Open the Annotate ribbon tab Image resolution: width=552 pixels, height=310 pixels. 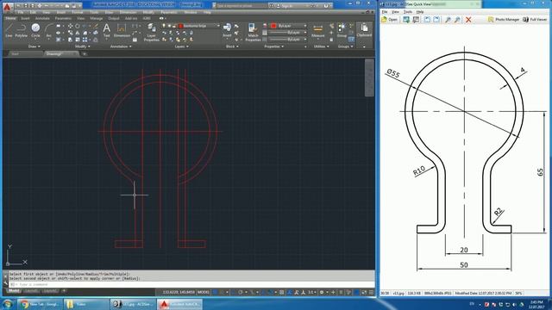[42, 18]
